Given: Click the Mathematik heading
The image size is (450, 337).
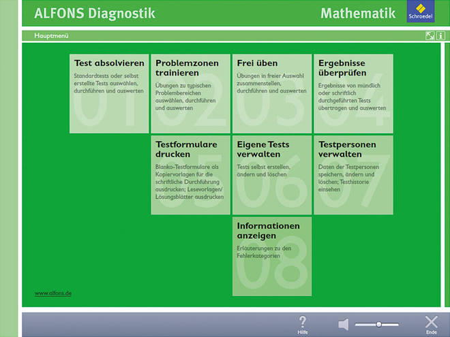Looking at the screenshot, I should (358, 14).
